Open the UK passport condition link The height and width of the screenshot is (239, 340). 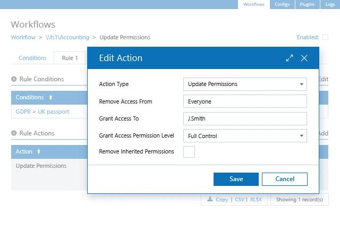(54, 112)
